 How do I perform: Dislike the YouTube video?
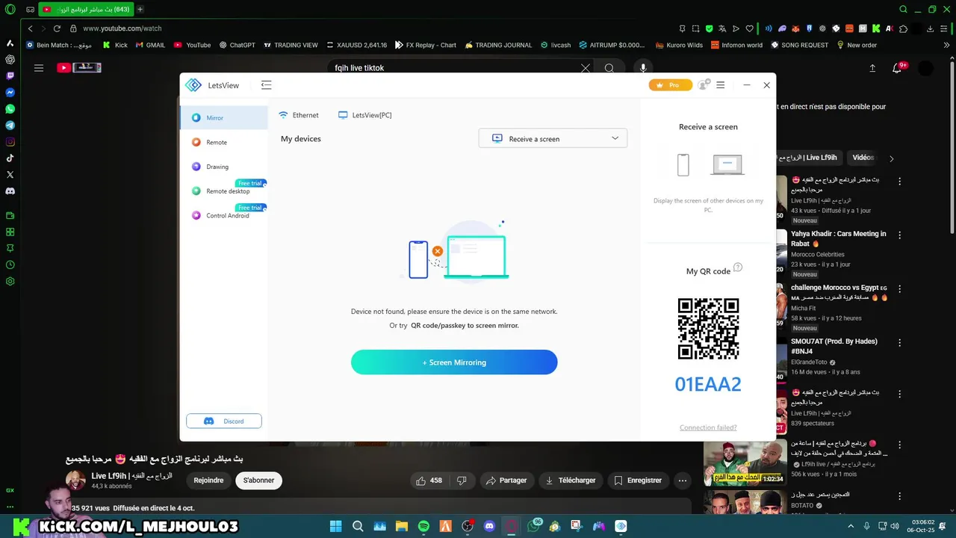tap(462, 480)
